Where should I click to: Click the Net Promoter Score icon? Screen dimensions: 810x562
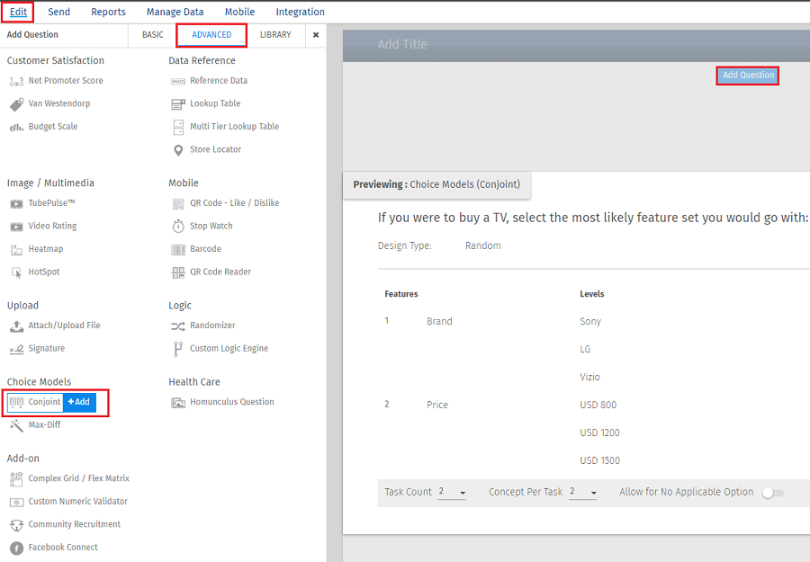(x=16, y=81)
